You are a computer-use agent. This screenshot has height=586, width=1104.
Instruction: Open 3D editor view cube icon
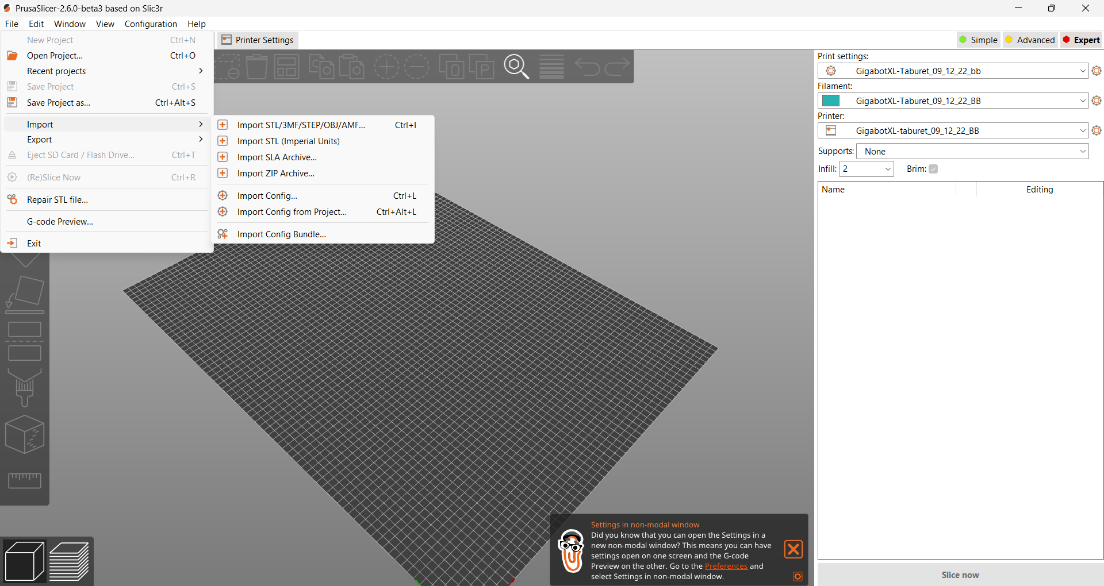[x=24, y=561]
